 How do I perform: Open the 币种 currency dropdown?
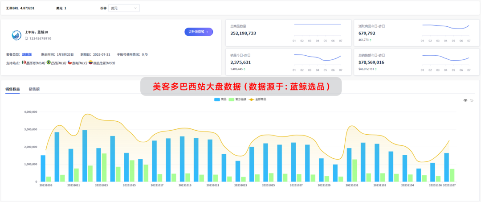pyautogui.click(x=124, y=8)
